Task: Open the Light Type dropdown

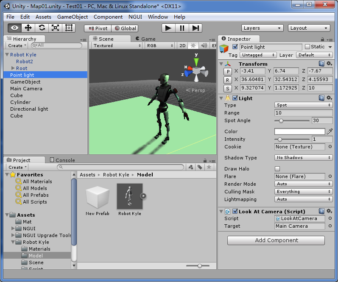Action: pyautogui.click(x=303, y=105)
